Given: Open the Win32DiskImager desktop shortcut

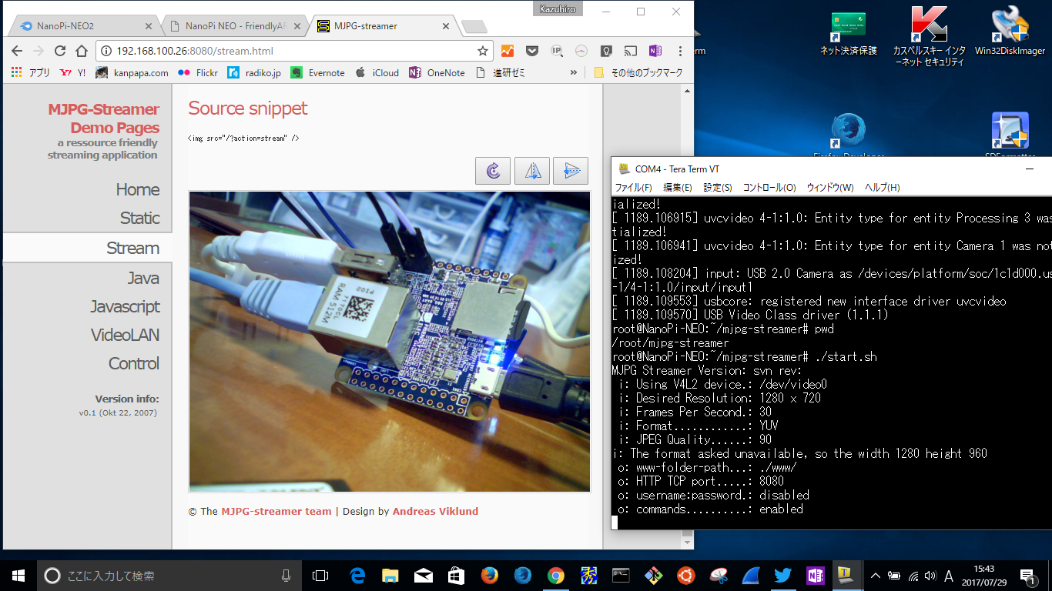Looking at the screenshot, I should [1010, 32].
